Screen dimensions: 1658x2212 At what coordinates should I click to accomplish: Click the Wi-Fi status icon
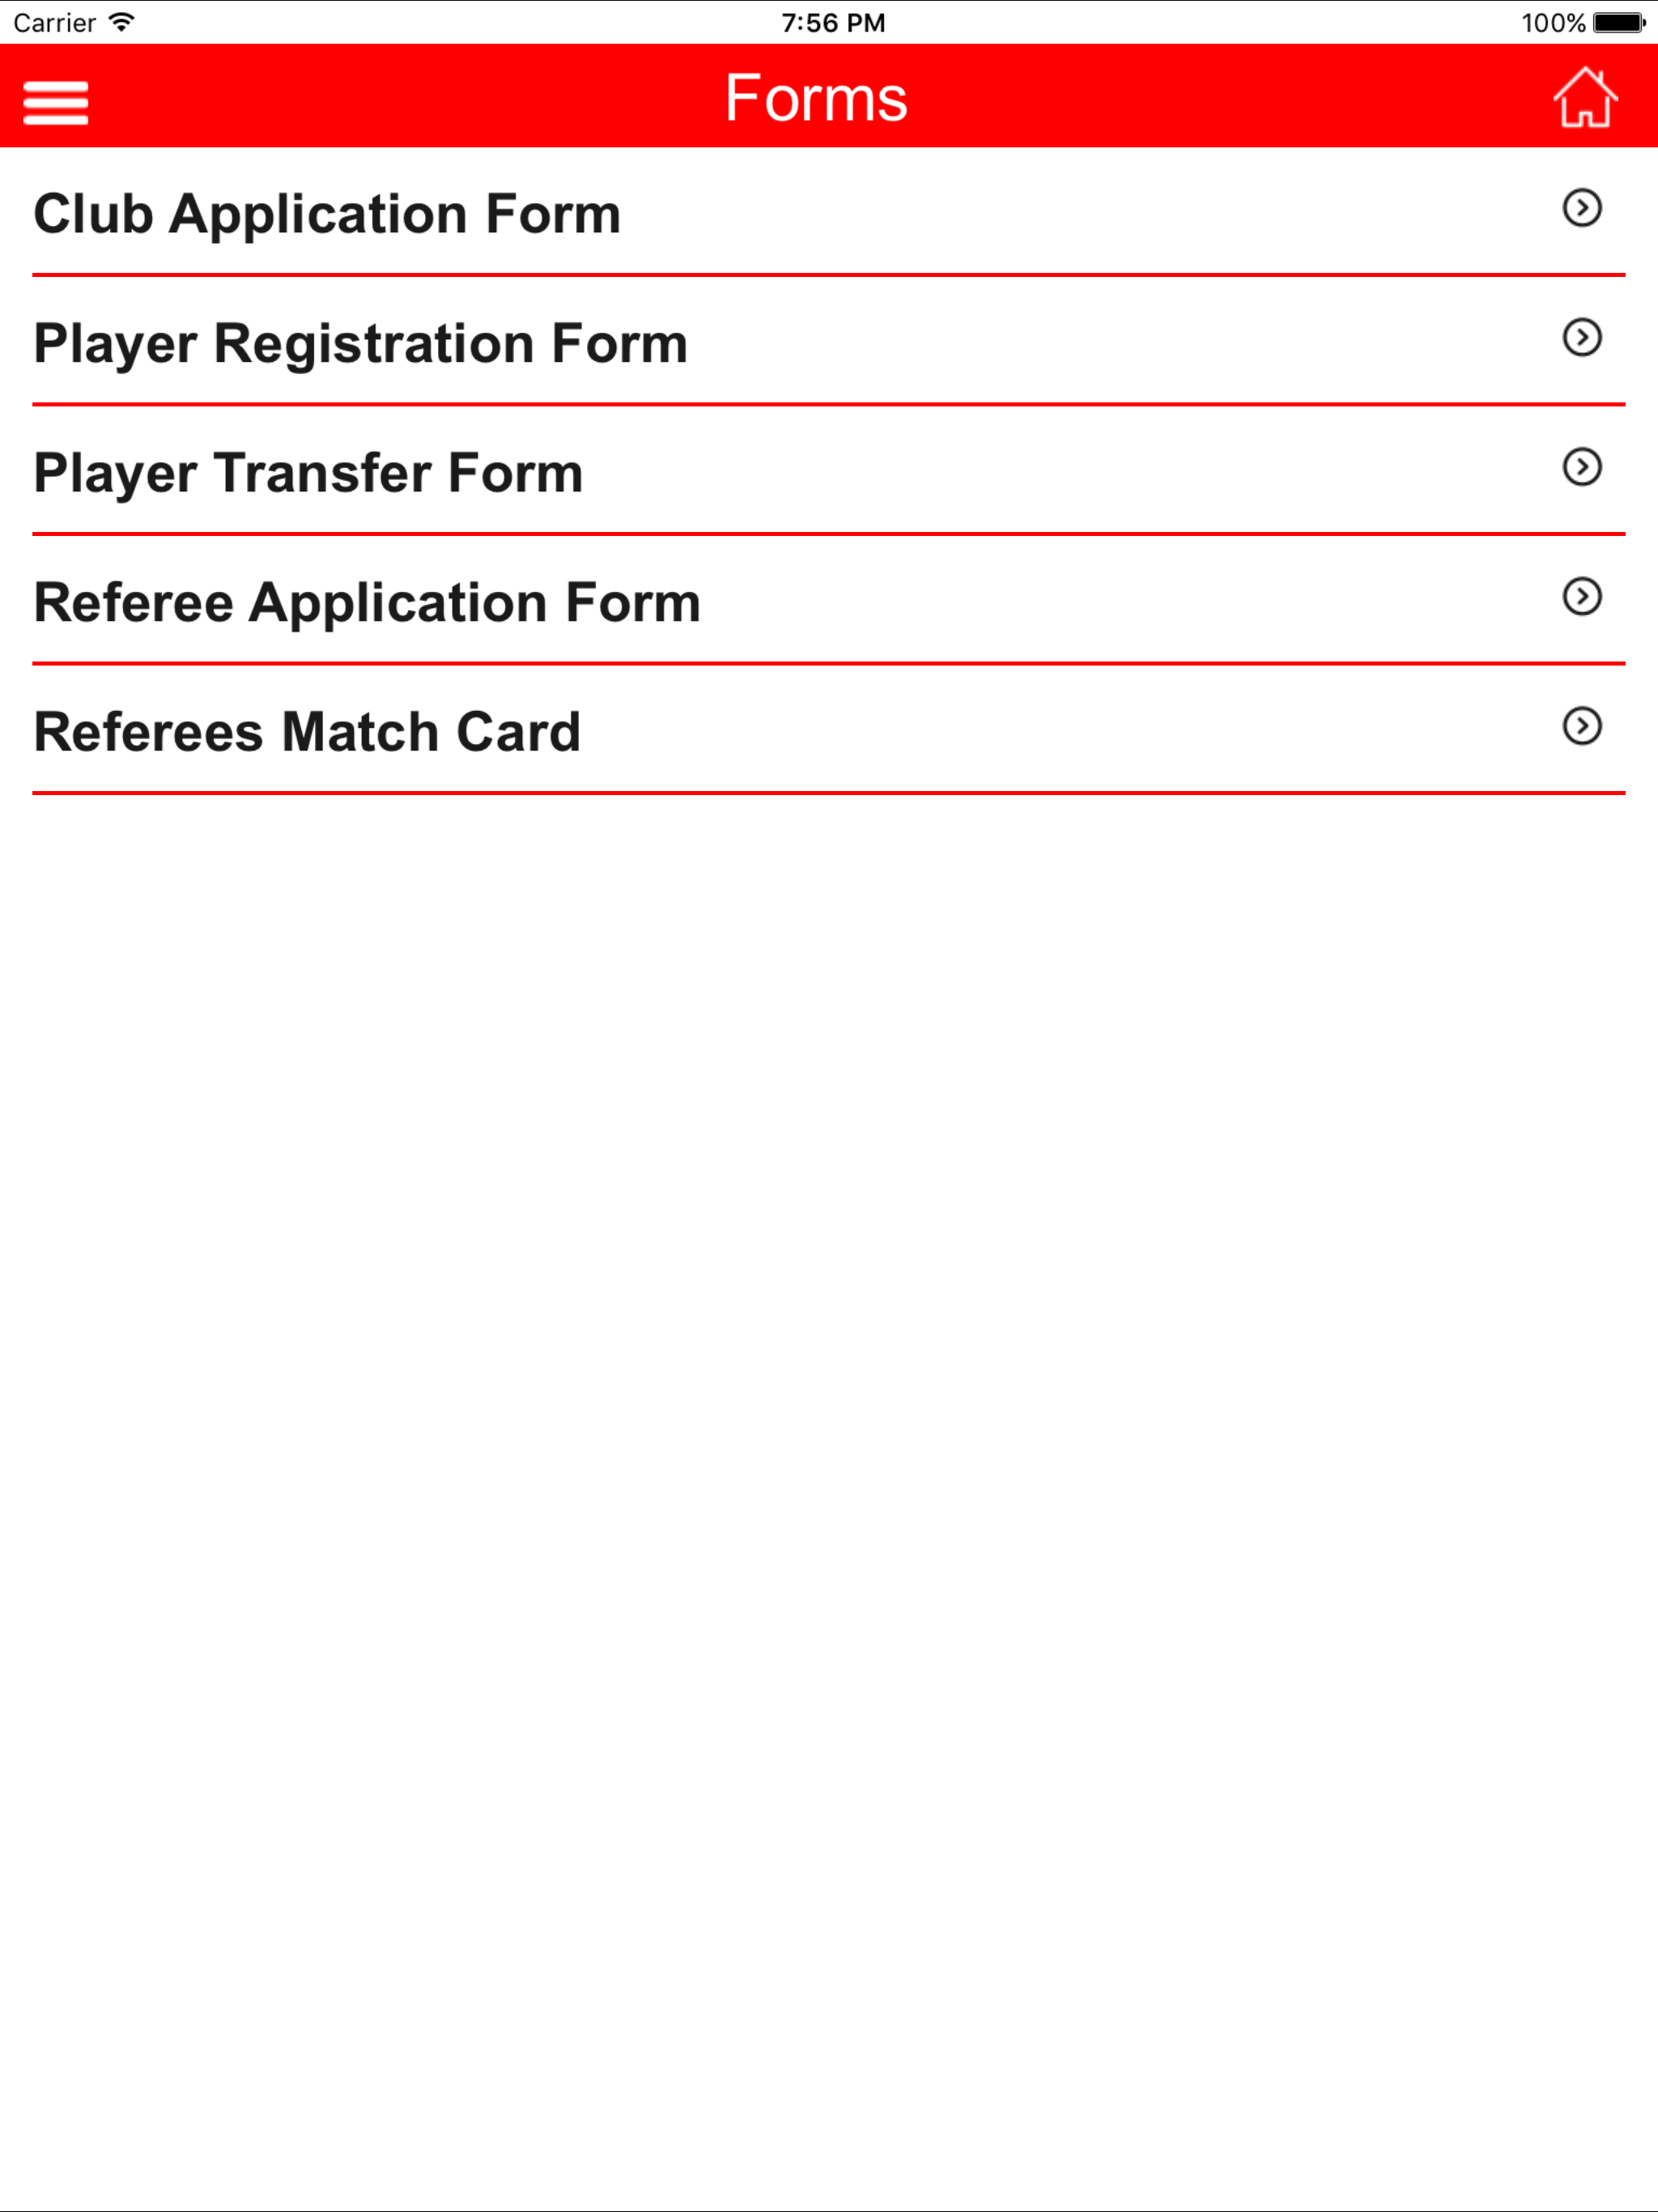point(121,22)
